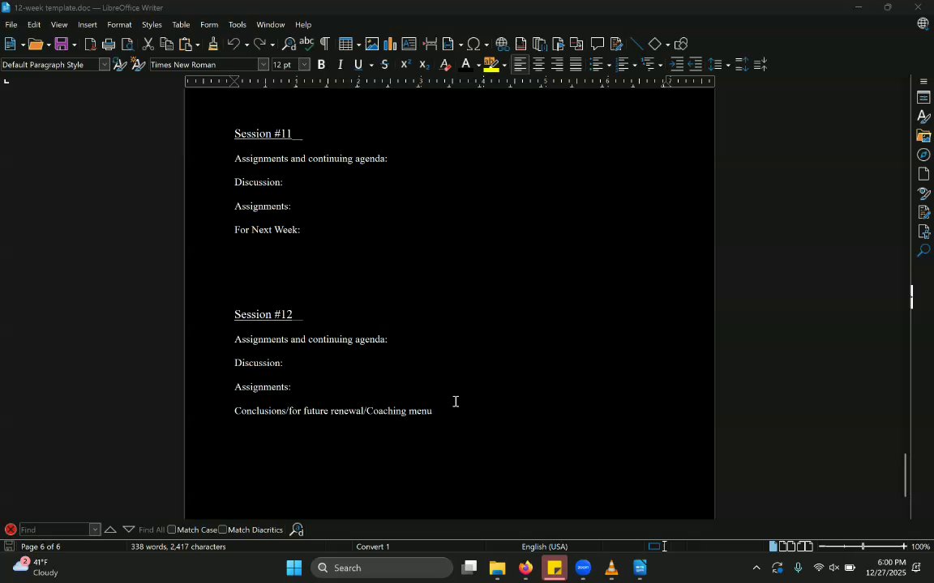This screenshot has height=583, width=934.
Task: Expand the Paste options arrow
Action: click(197, 45)
